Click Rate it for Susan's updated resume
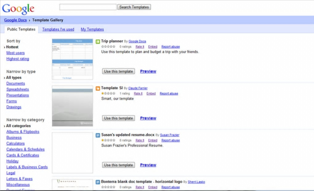The width and height of the screenshot is (314, 191). (x=140, y=140)
